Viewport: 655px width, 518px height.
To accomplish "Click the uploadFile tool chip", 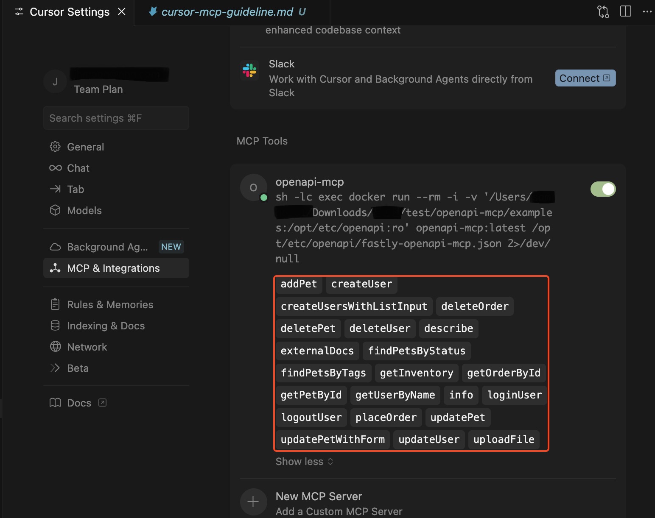I will click(x=504, y=440).
